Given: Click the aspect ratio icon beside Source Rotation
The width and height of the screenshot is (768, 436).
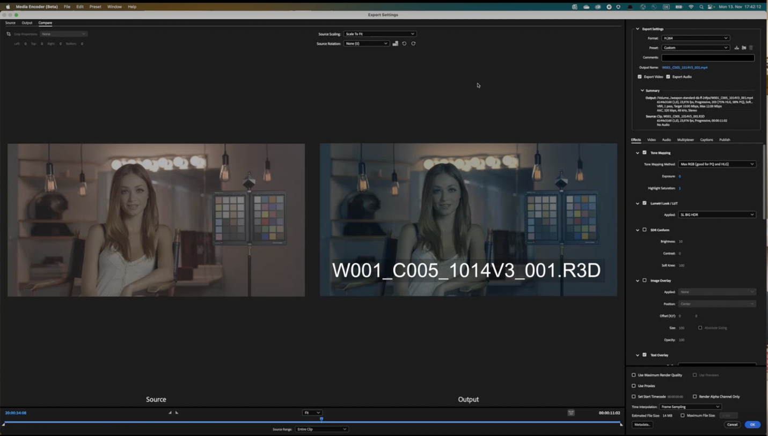Looking at the screenshot, I should pyautogui.click(x=396, y=43).
